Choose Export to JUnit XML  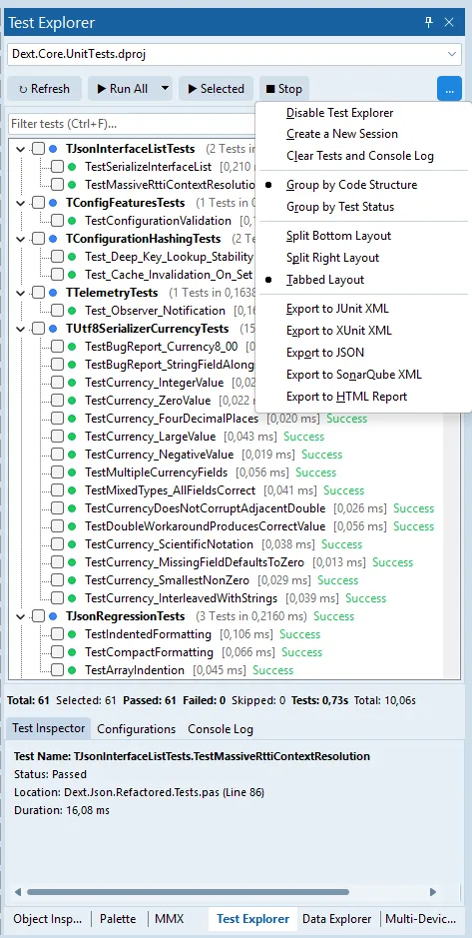coord(337,309)
